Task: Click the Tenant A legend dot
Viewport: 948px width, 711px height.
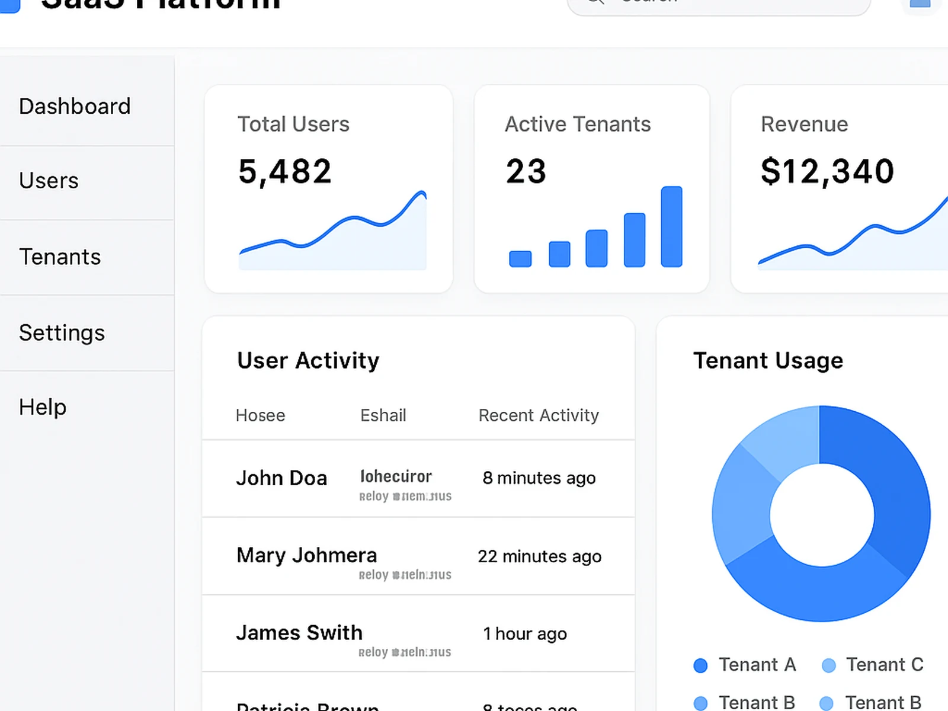Action: (700, 665)
